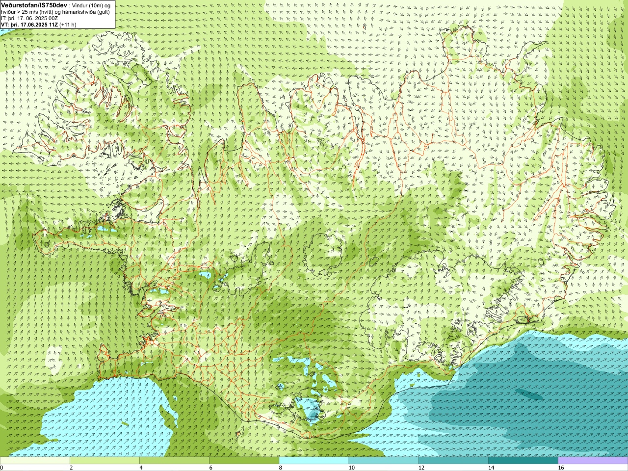Click the "0" label on the color scale
This screenshot has height=471, width=628.
point(1,468)
